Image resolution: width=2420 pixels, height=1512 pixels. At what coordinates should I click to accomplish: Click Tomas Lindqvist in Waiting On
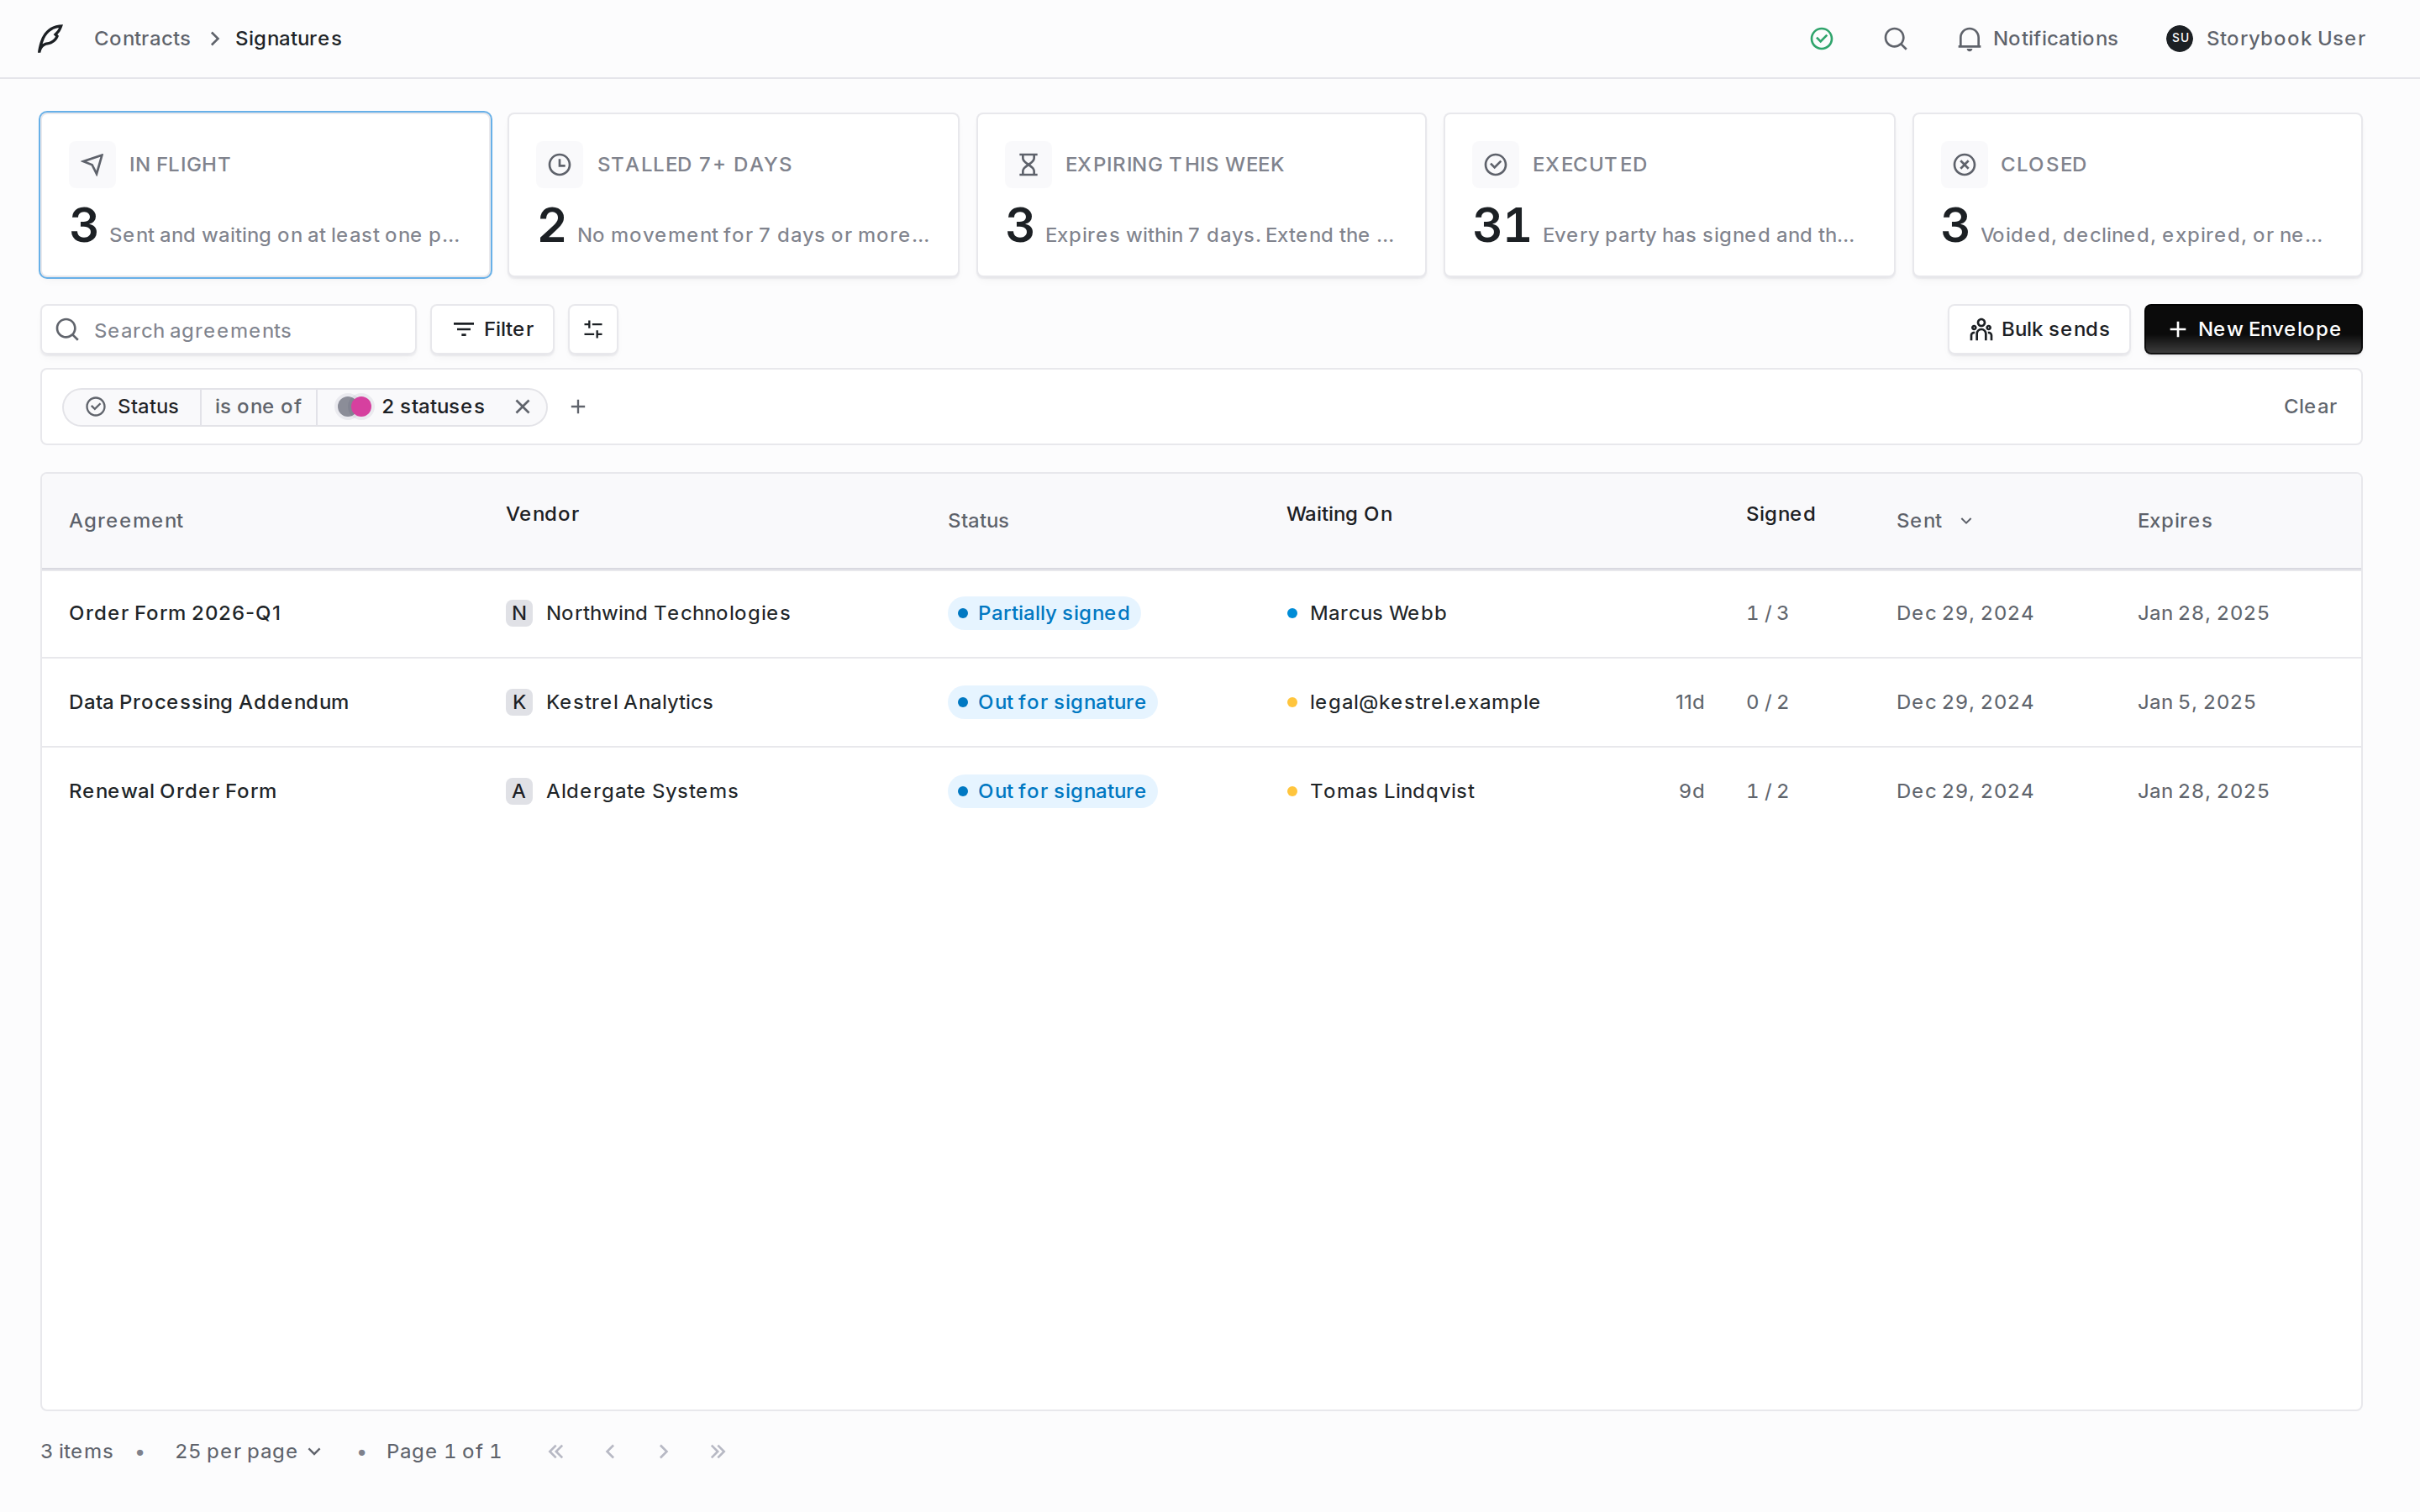(1391, 791)
